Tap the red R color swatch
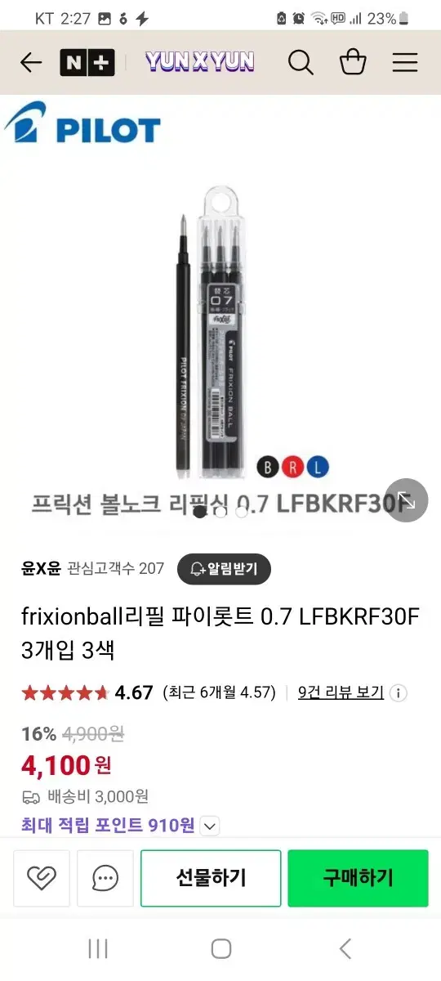 tap(294, 468)
